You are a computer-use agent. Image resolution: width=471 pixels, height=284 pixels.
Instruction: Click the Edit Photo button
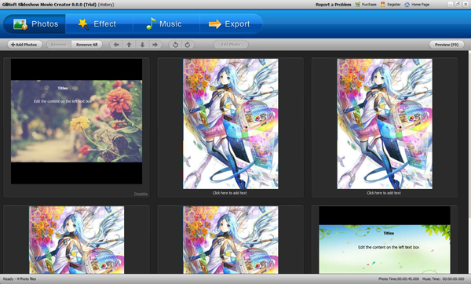pos(231,45)
